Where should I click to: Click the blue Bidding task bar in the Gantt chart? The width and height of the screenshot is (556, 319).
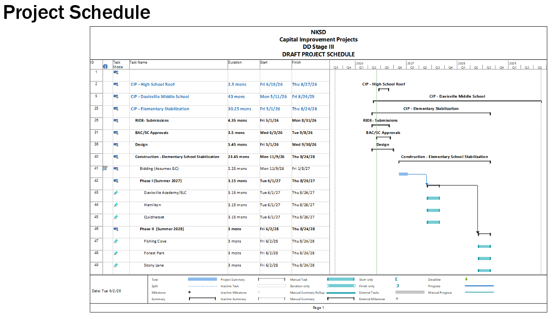[403, 174]
